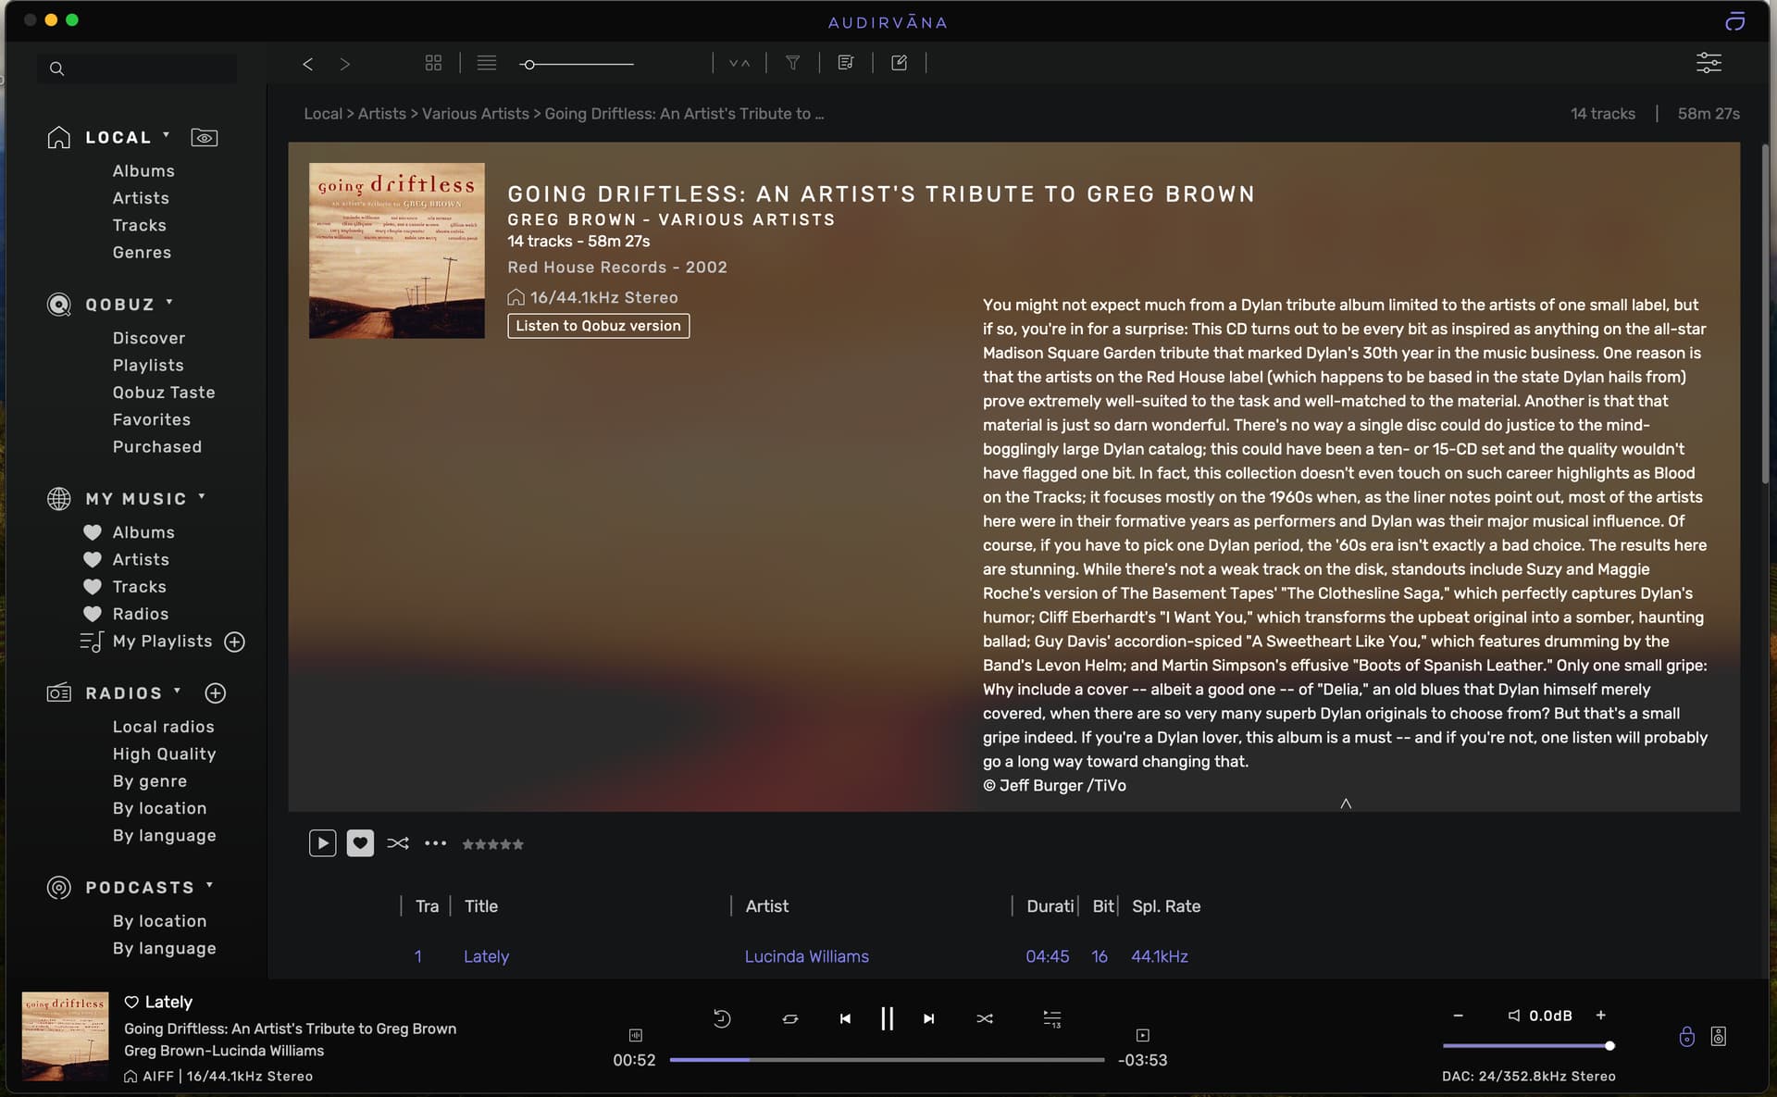Open Qobuz Favorites in the sidebar
The image size is (1777, 1097).
tap(152, 419)
